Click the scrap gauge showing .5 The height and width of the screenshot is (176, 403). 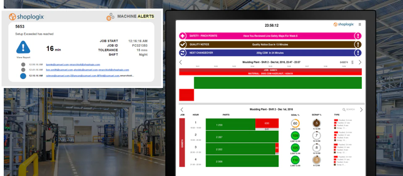(317, 123)
